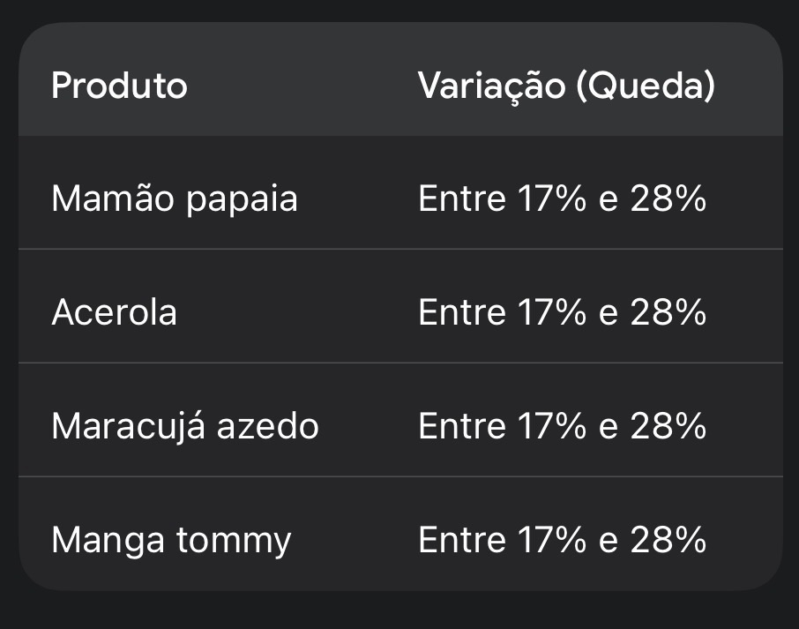Click the word Entre in Manga tommy row

coord(462,540)
